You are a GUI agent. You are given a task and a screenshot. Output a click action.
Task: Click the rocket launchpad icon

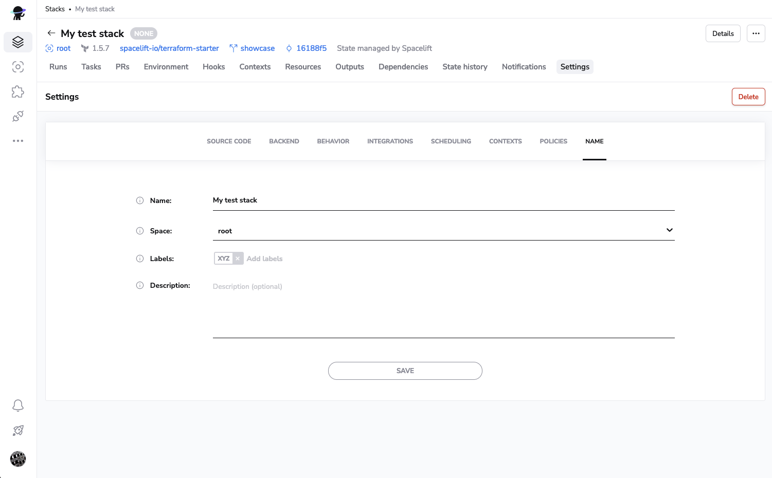tap(18, 430)
